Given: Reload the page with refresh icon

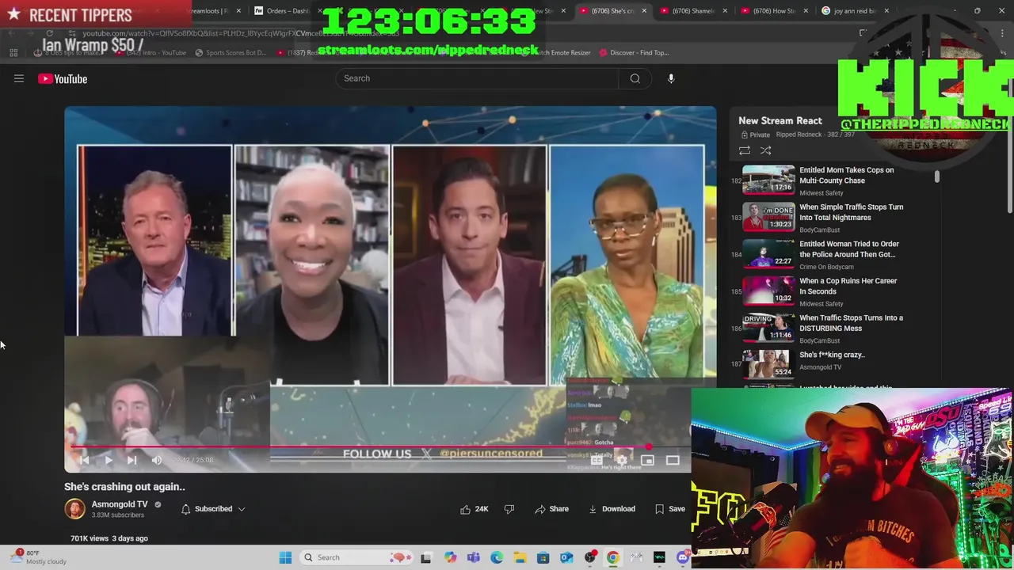Looking at the screenshot, I should 49,33.
